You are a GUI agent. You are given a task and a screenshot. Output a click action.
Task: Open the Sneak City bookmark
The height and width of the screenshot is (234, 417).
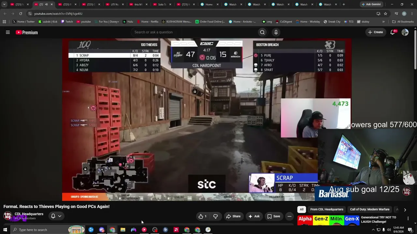[332, 22]
